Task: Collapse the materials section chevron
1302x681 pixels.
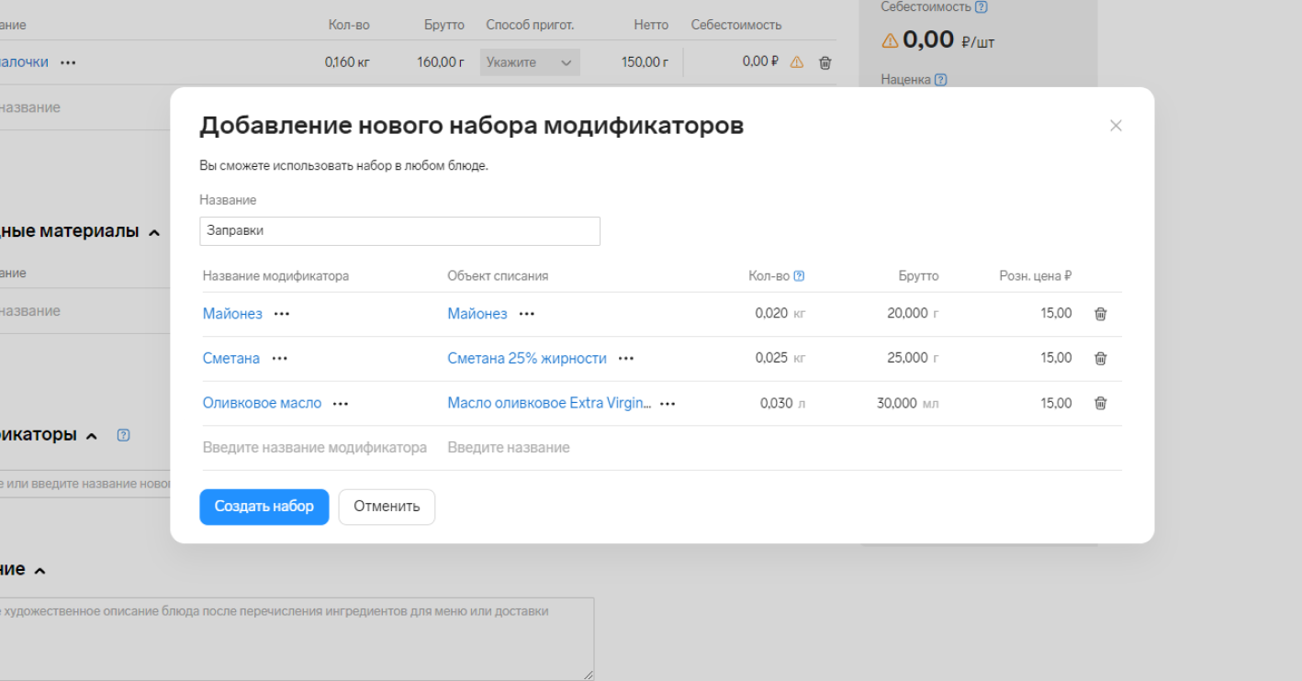Action: point(154,232)
